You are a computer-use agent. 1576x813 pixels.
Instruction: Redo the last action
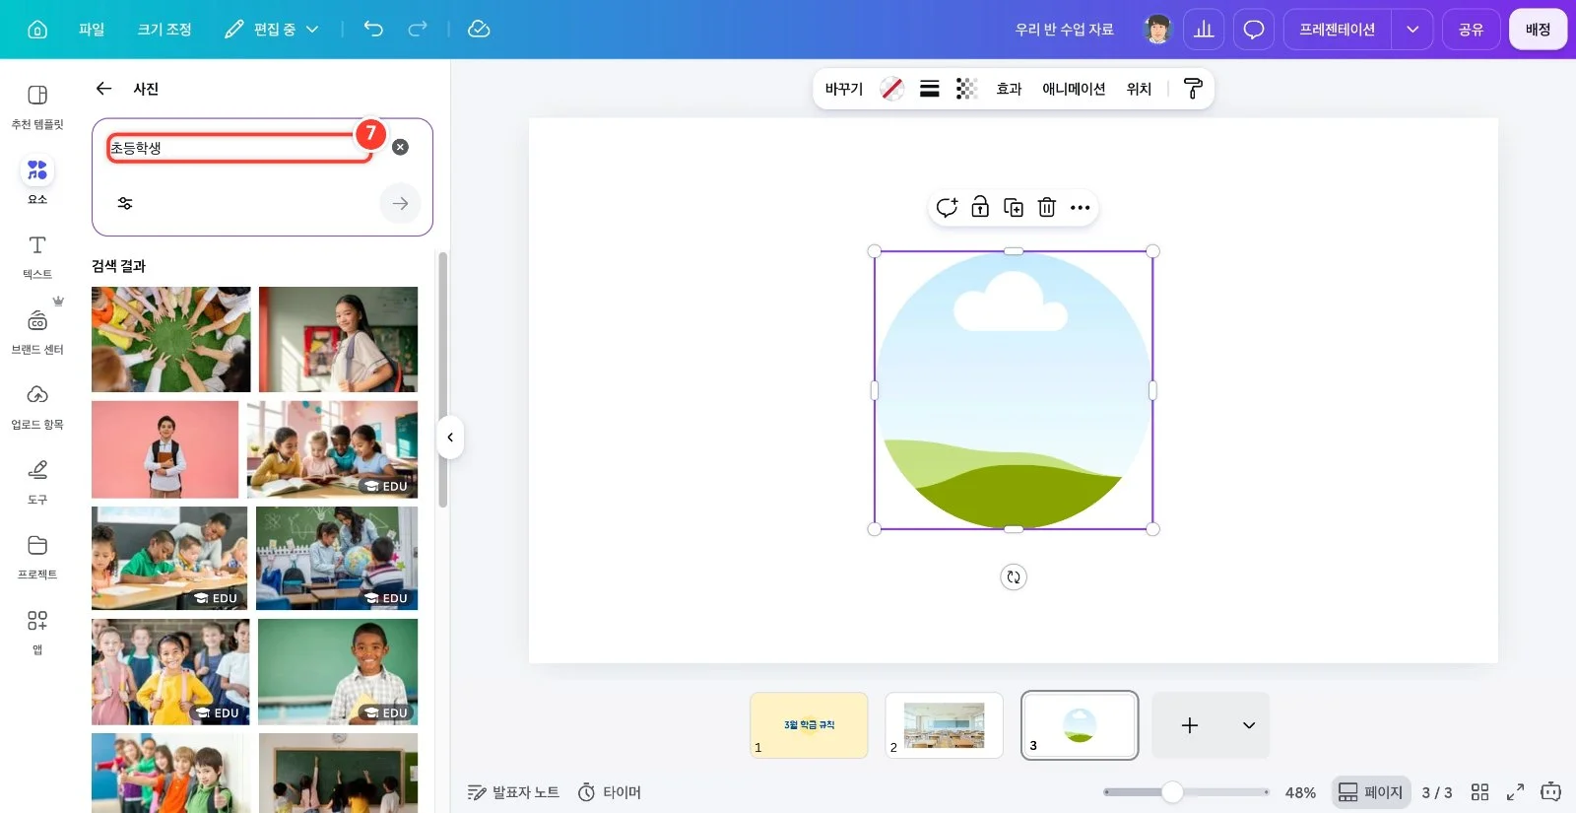pos(418,30)
